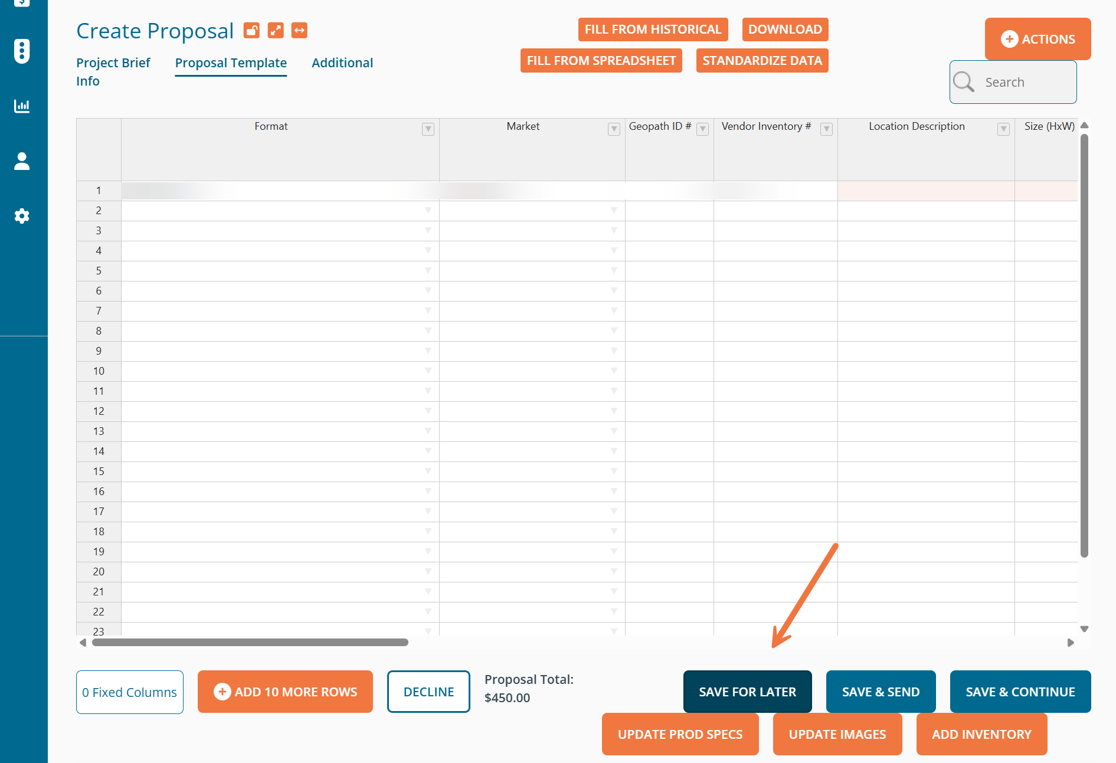This screenshot has height=763, width=1116.
Task: Click into the Search input field
Action: point(1027,82)
